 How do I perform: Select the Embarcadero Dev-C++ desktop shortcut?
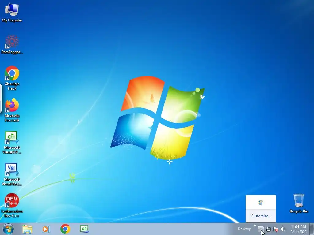click(x=12, y=205)
